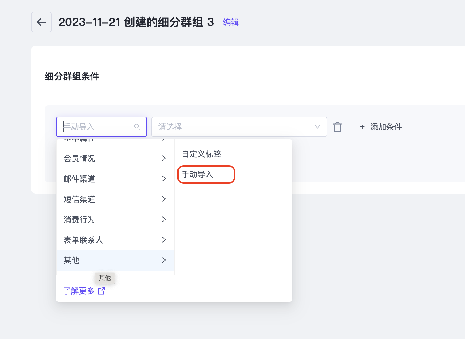Viewport: 465px width, 339px height.
Task: Open the 请选择 dropdown
Action: 239,127
